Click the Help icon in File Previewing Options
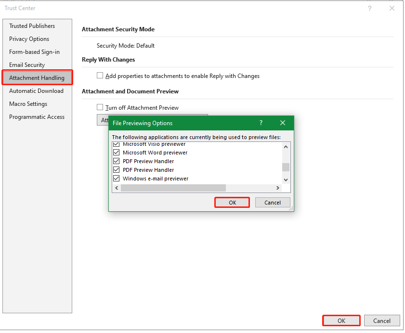Screen dimensions: 405x333 pos(261,123)
